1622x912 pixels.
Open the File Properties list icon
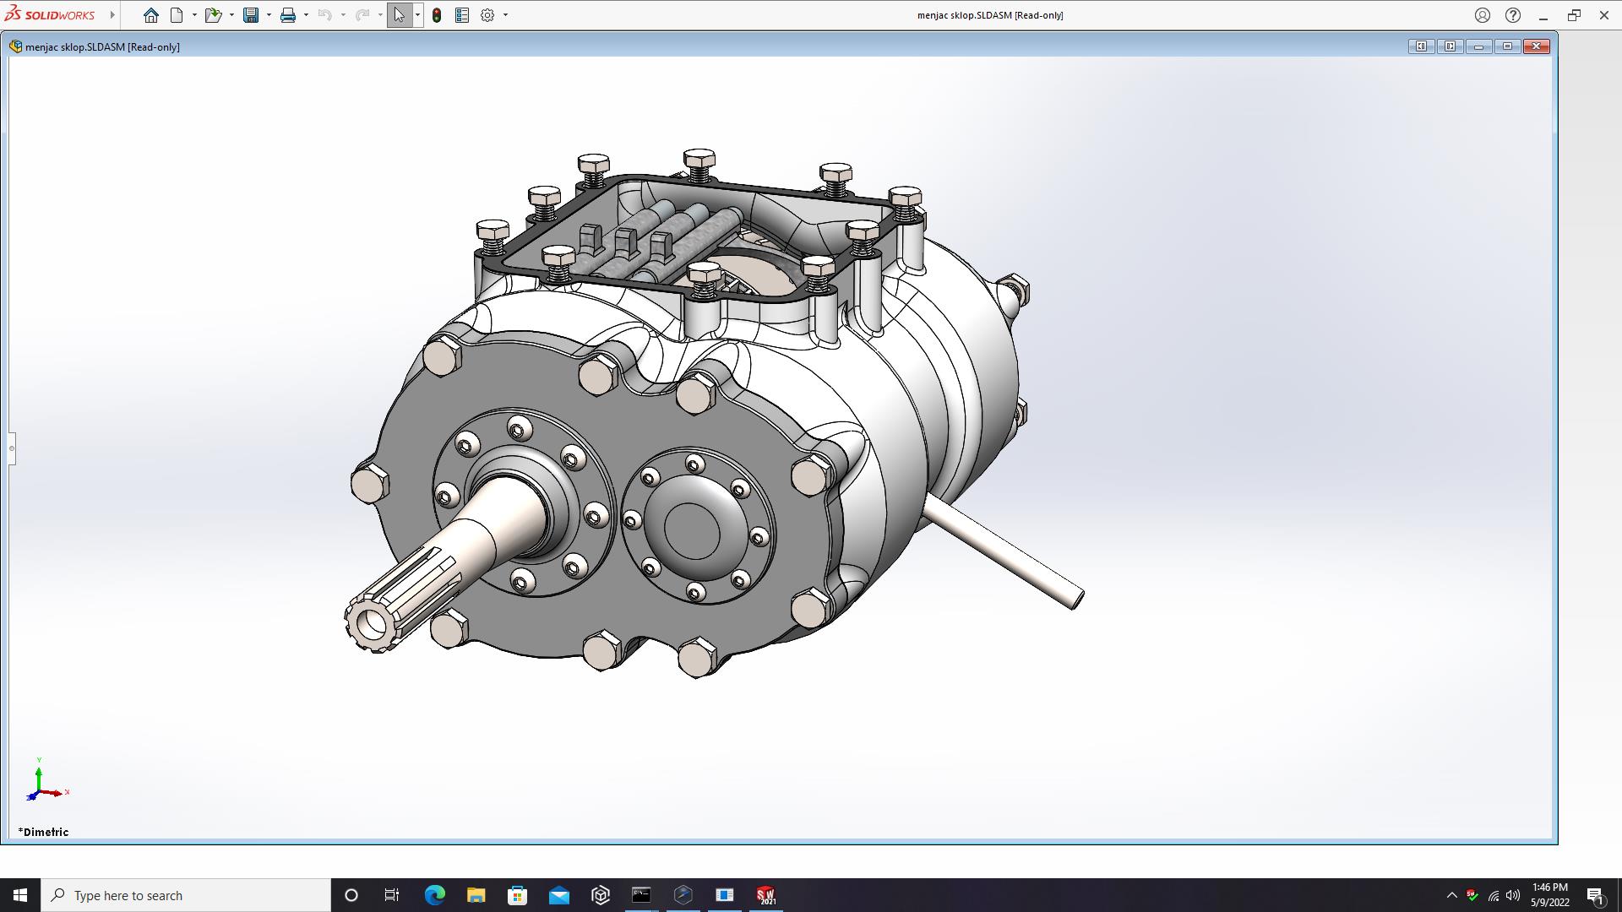(x=462, y=15)
